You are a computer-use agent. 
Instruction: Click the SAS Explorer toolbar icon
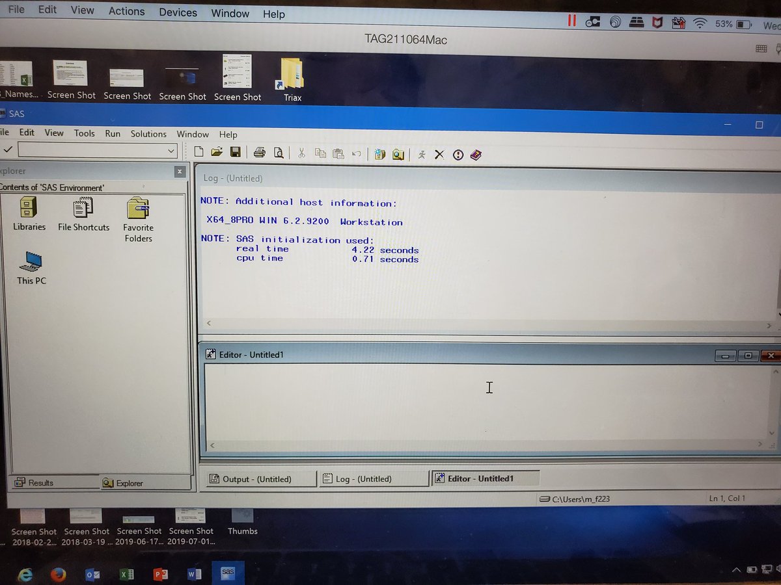click(x=398, y=154)
